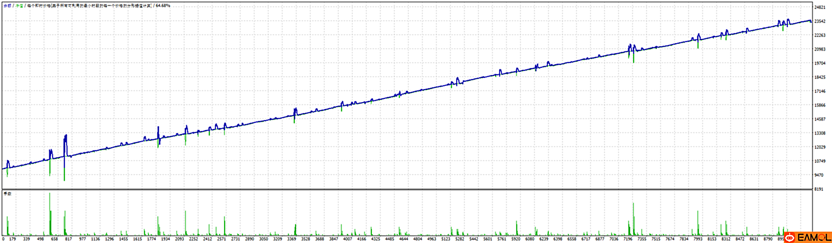Click the 817 label on trade axis

point(68,239)
